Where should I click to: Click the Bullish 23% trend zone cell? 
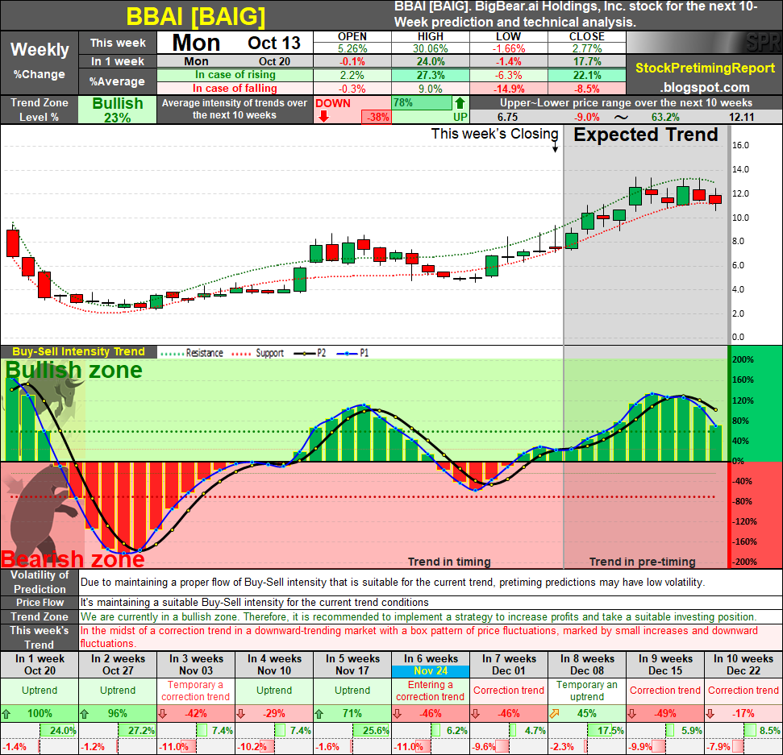click(x=118, y=110)
